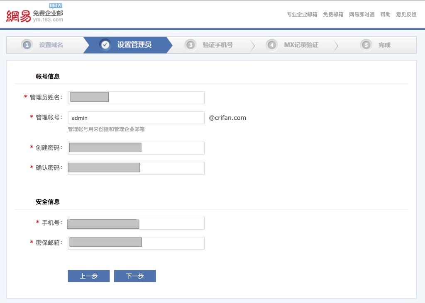Focus the 确认密码 input field
The width and height of the screenshot is (425, 303).
point(136,168)
